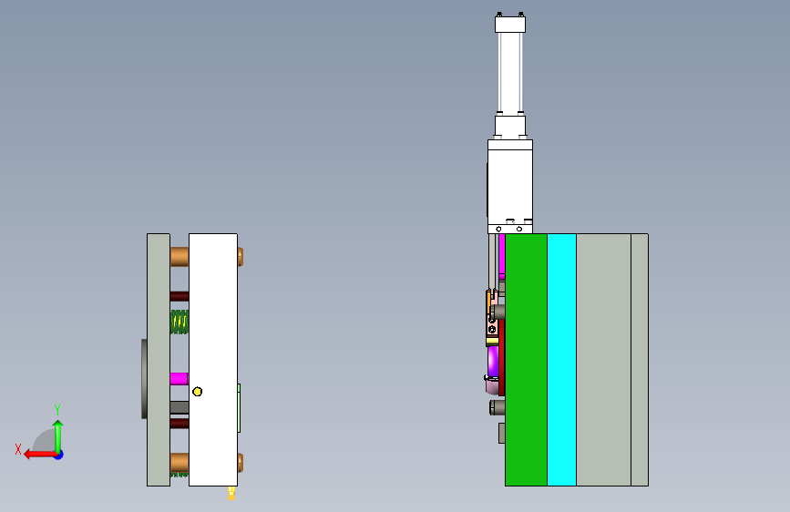
Task: Select the purple roller on the right assembly
Action: coord(493,362)
